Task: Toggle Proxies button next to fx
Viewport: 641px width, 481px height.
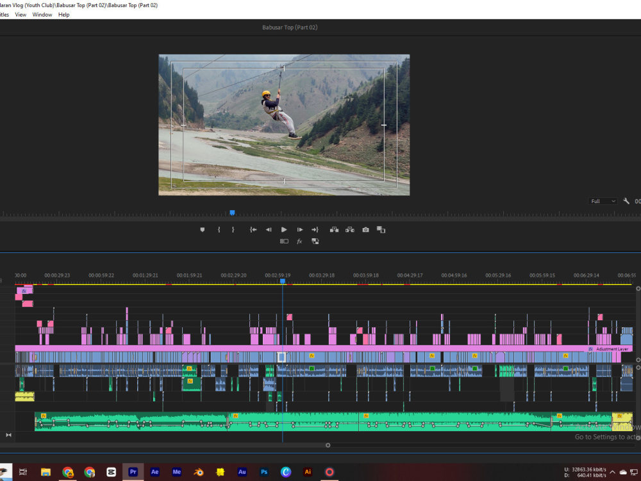Action: (x=315, y=241)
